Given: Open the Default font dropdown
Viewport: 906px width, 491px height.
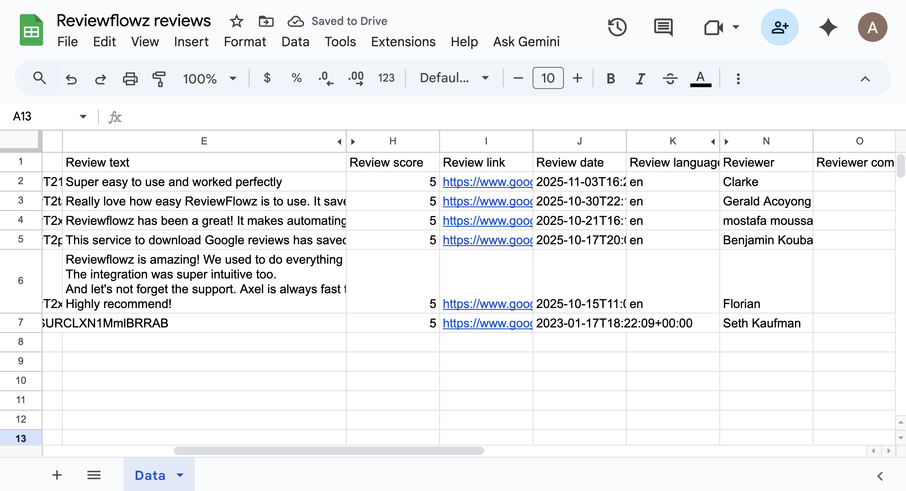Looking at the screenshot, I should coord(454,78).
